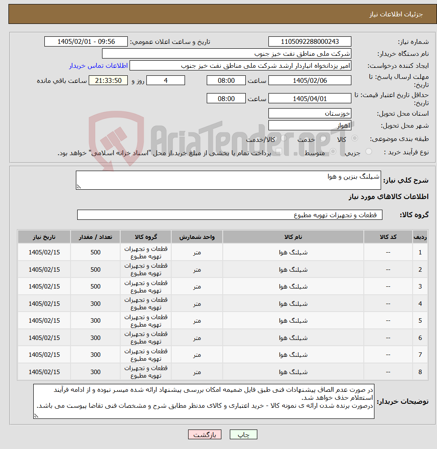
Task: Click the price validity date 1405/04/01
Action: pyautogui.click(x=310, y=98)
